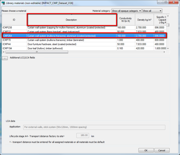Screen dimensions: 180x155
Task: Select the highlighted ICMP264 aluminium mullions row
Action: point(84,36)
